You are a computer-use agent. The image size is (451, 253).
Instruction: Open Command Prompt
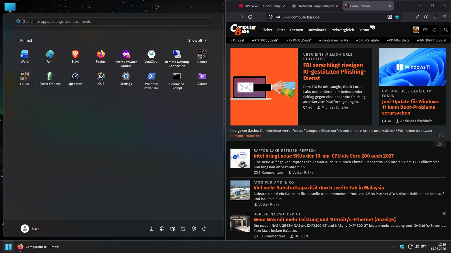[177, 81]
